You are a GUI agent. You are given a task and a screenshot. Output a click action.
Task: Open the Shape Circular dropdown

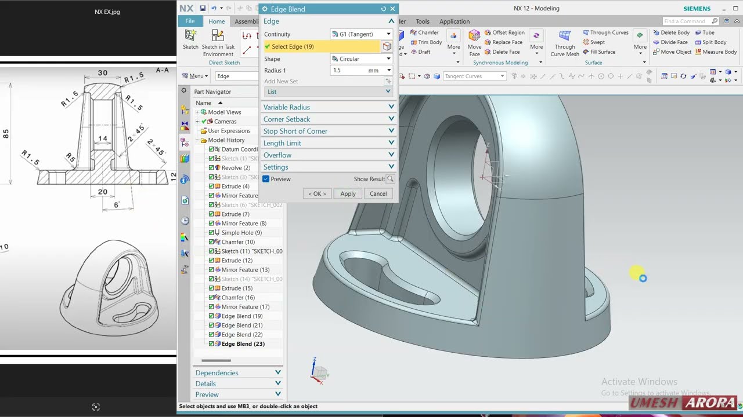point(361,58)
